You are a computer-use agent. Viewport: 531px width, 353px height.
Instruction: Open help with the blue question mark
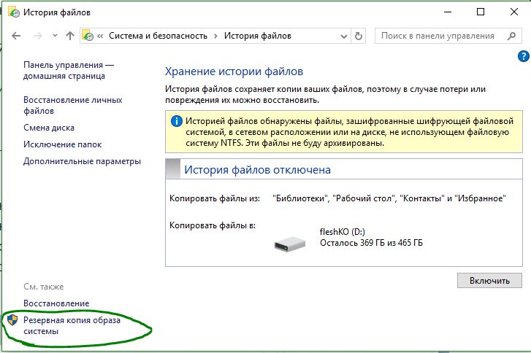[524, 56]
